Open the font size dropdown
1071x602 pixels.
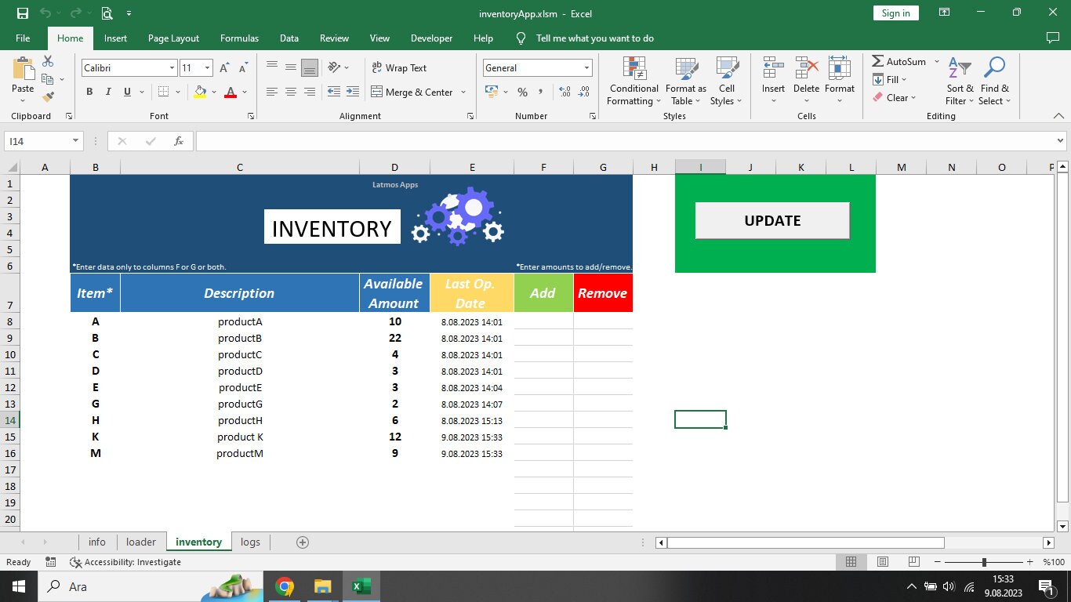[207, 67]
